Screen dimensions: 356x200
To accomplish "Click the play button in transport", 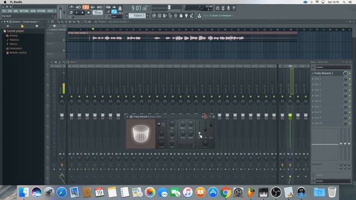I will [77, 13].
